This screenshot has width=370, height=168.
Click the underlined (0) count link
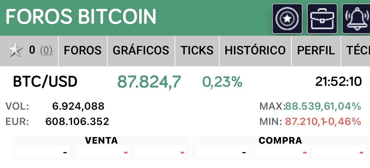46,51
